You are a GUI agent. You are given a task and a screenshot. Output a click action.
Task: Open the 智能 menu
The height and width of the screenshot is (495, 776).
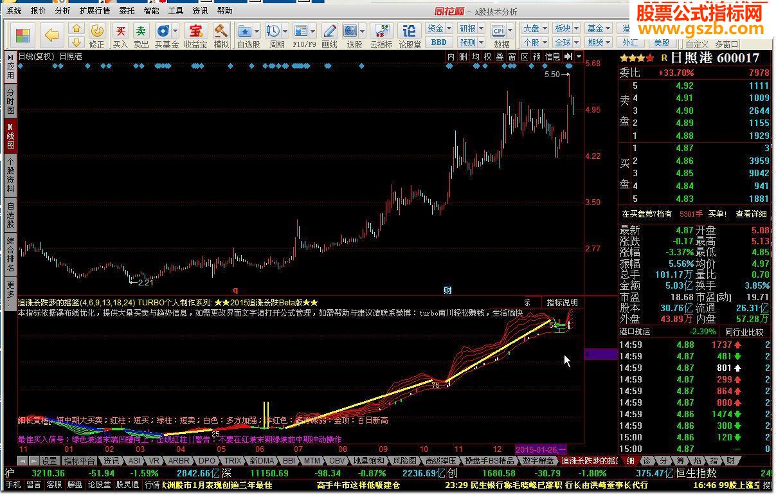coord(152,11)
